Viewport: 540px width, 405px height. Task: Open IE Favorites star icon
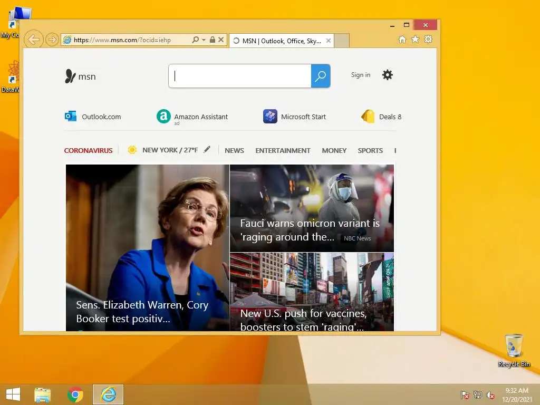pyautogui.click(x=416, y=39)
